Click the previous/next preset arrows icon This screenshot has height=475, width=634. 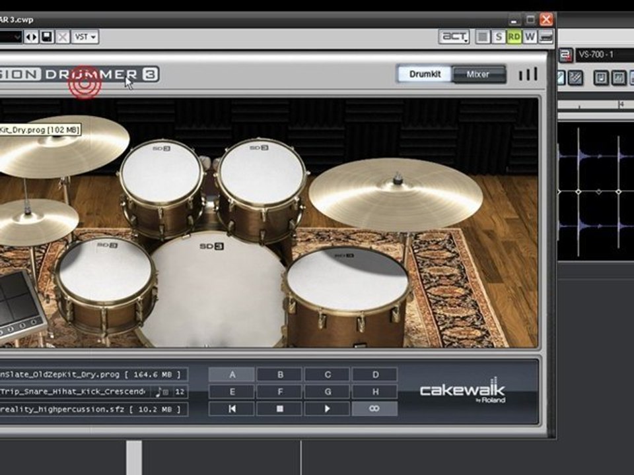coord(31,37)
